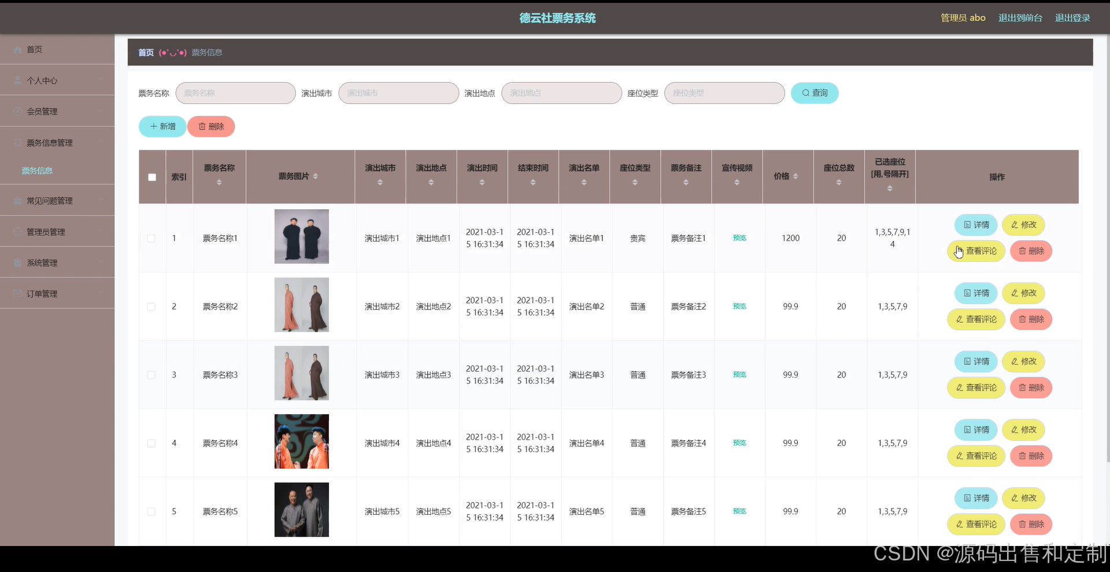
Task: Expand 常见问题管理 menu chevron
Action: click(101, 200)
